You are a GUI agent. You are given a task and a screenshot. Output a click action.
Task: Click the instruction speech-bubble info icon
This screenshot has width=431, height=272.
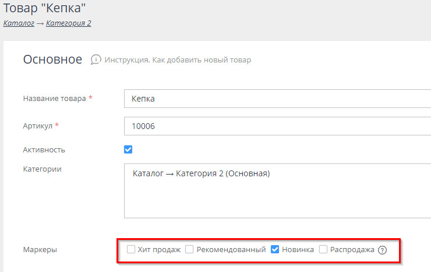pos(96,60)
